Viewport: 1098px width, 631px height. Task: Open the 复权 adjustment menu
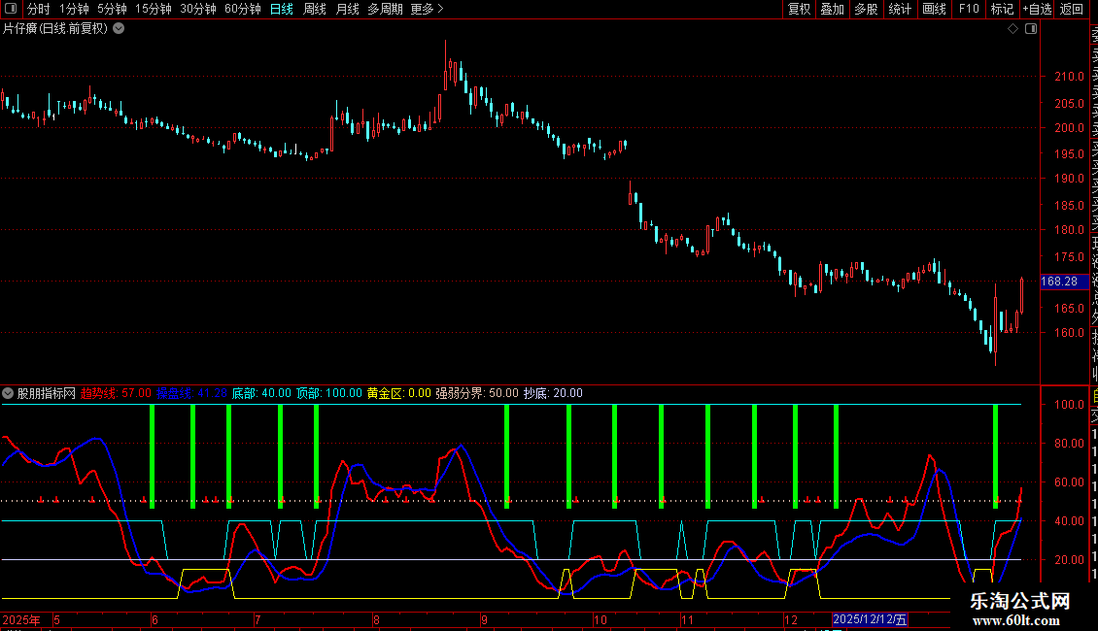(x=799, y=9)
